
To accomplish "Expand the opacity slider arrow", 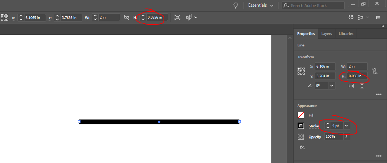I will (x=347, y=137).
